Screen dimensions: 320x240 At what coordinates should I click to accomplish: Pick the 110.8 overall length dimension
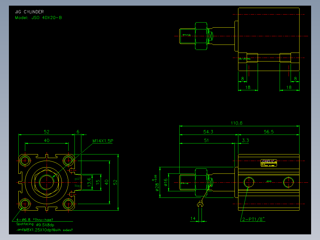(x=237, y=123)
